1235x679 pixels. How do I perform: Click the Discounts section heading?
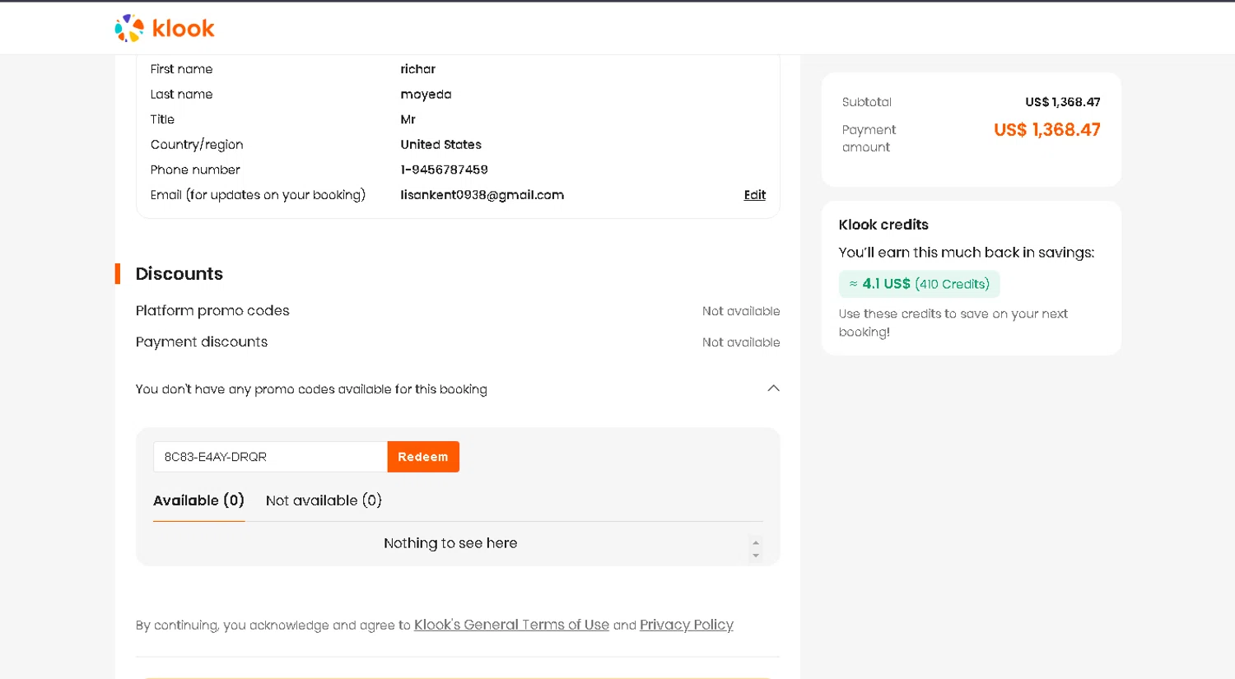pos(179,274)
